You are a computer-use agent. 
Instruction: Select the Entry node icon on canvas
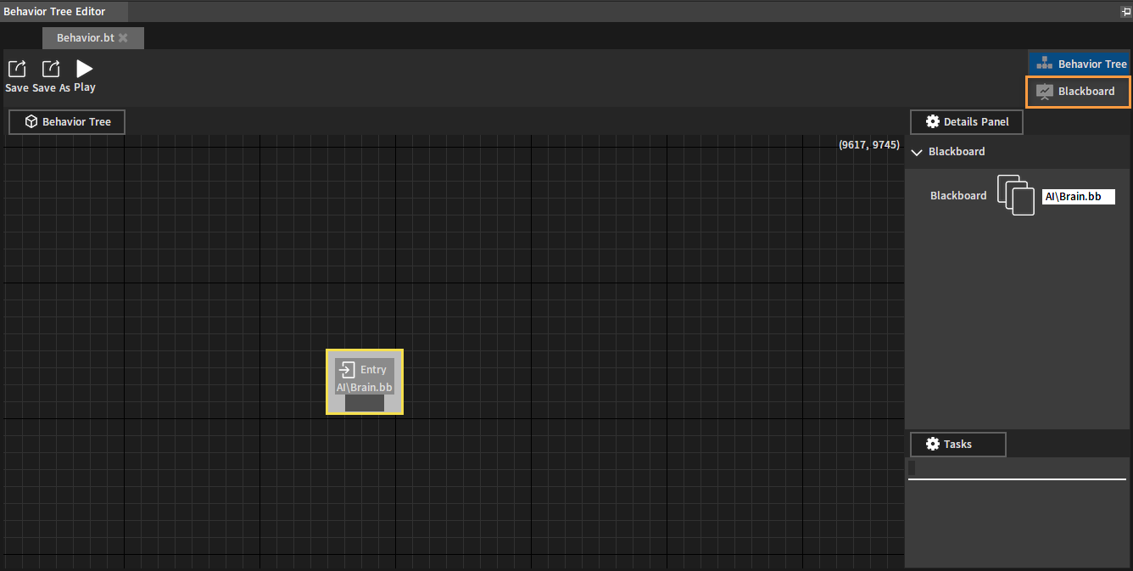tap(346, 369)
